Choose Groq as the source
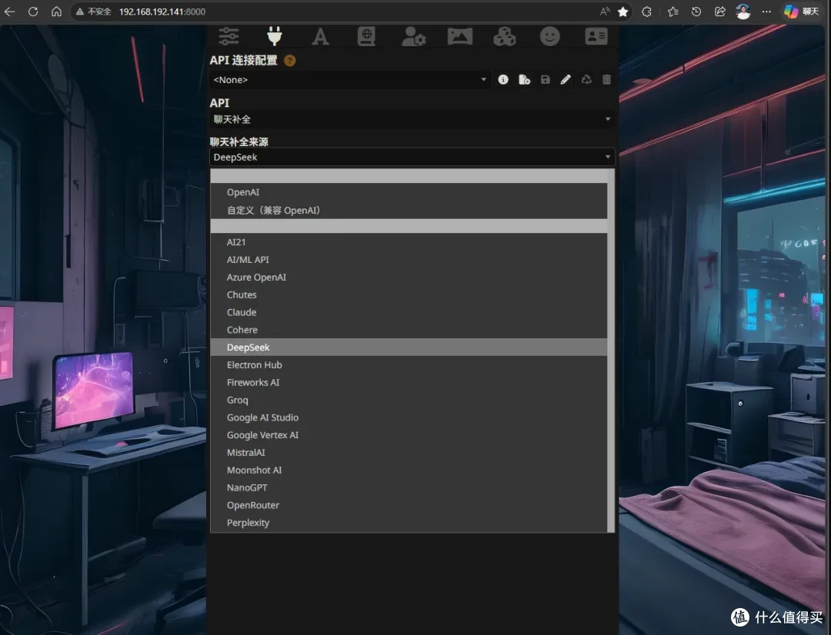 coord(409,400)
